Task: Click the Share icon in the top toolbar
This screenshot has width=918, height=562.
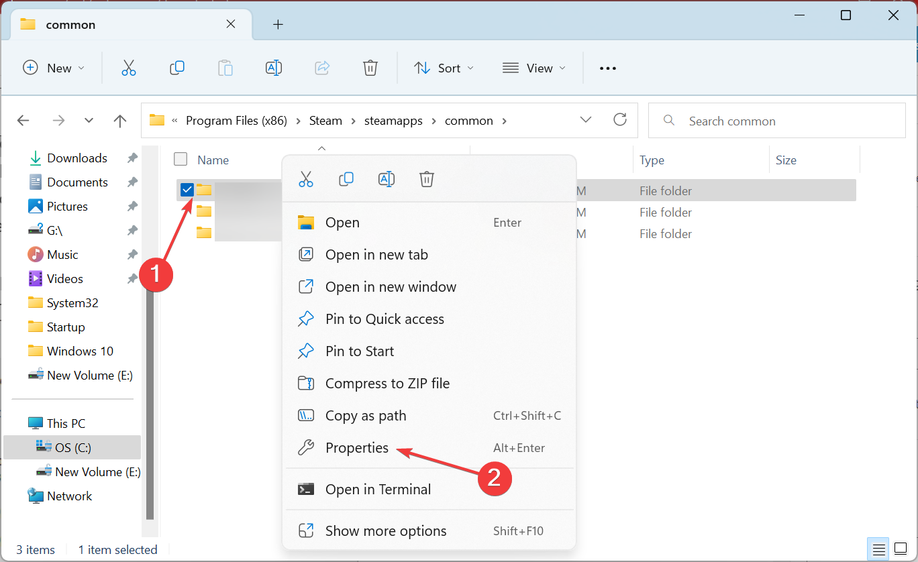Action: click(322, 68)
